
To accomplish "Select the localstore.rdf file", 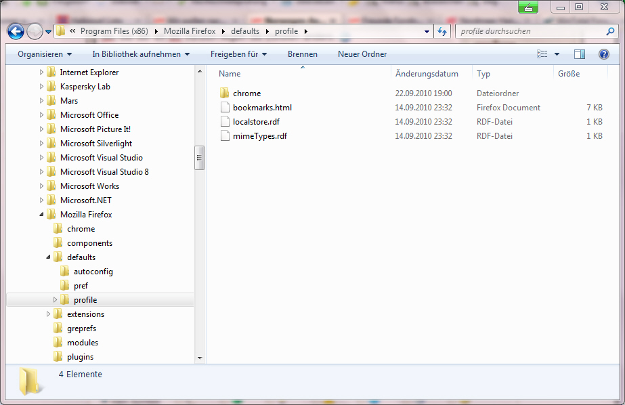I will [x=256, y=122].
